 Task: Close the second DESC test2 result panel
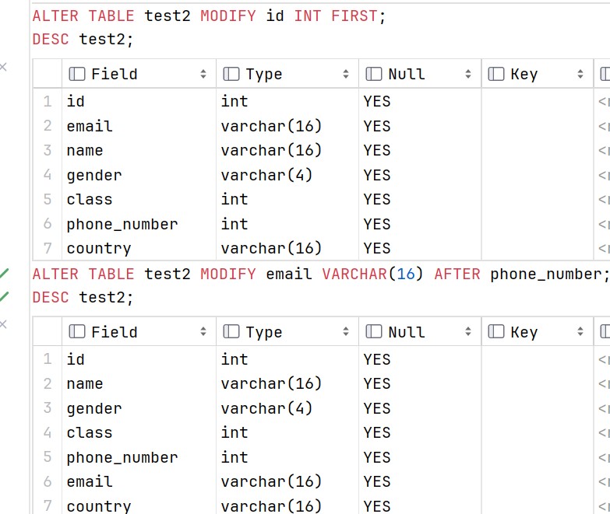[3, 324]
